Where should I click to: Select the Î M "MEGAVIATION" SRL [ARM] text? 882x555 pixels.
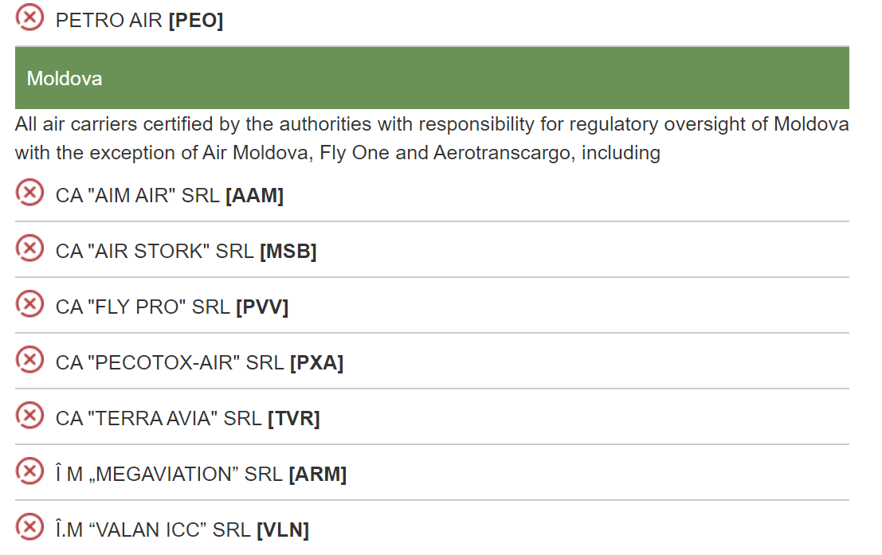tap(201, 475)
